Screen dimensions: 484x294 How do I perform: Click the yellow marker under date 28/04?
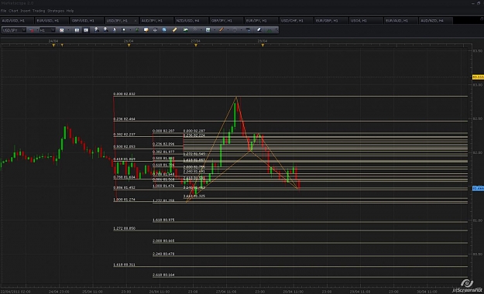click(263, 46)
